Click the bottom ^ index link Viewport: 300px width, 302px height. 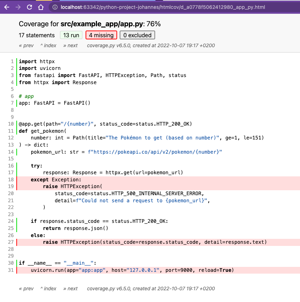point(48,289)
